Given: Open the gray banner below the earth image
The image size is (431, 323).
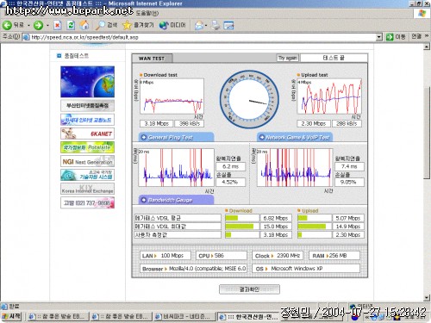Looking at the screenshot, I should pyautogui.click(x=87, y=106).
